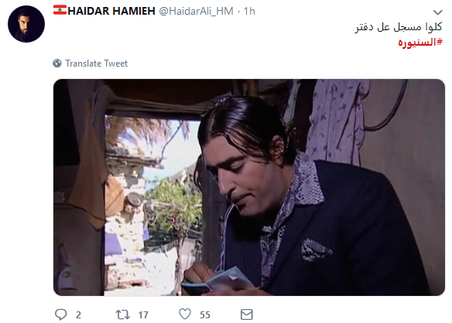Like the tweet with the heart icon

(x=185, y=314)
